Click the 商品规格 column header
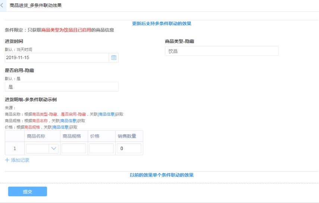 [71, 136]
